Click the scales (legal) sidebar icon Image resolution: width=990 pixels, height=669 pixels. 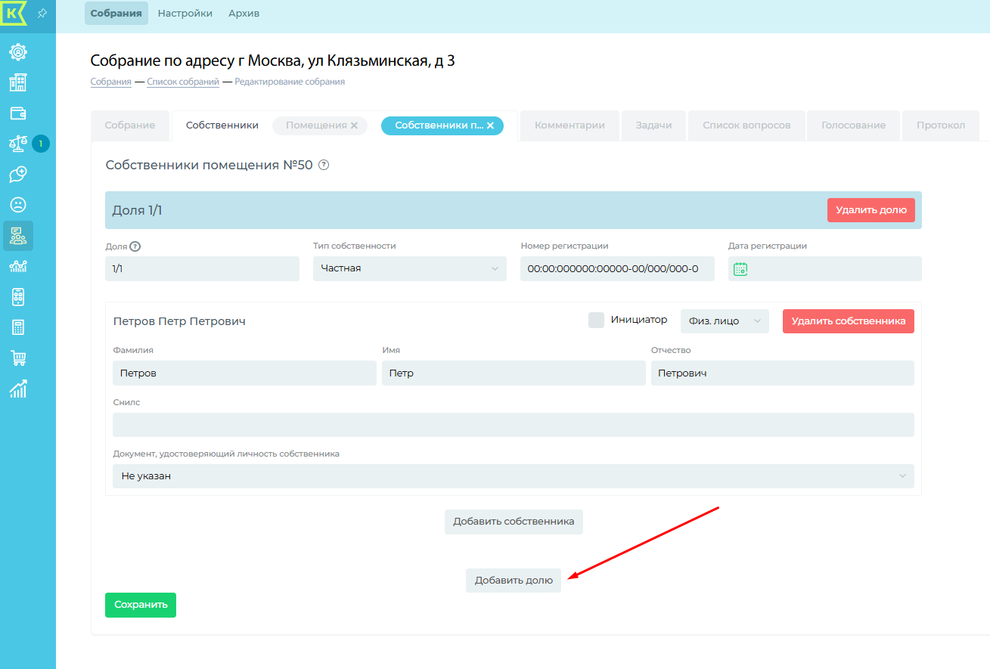pos(17,144)
